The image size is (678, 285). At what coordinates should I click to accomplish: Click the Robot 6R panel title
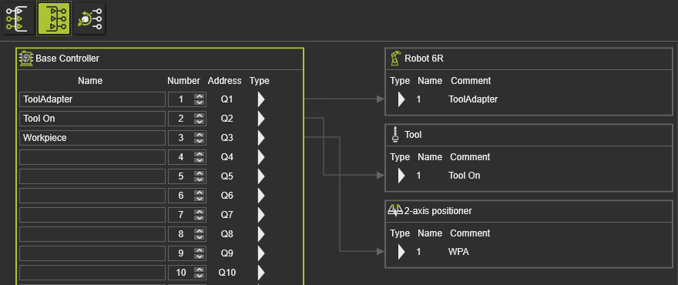pyautogui.click(x=424, y=59)
